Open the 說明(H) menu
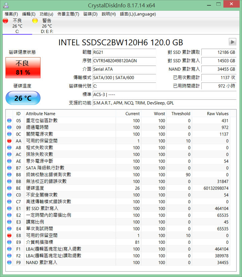 pos(109,14)
